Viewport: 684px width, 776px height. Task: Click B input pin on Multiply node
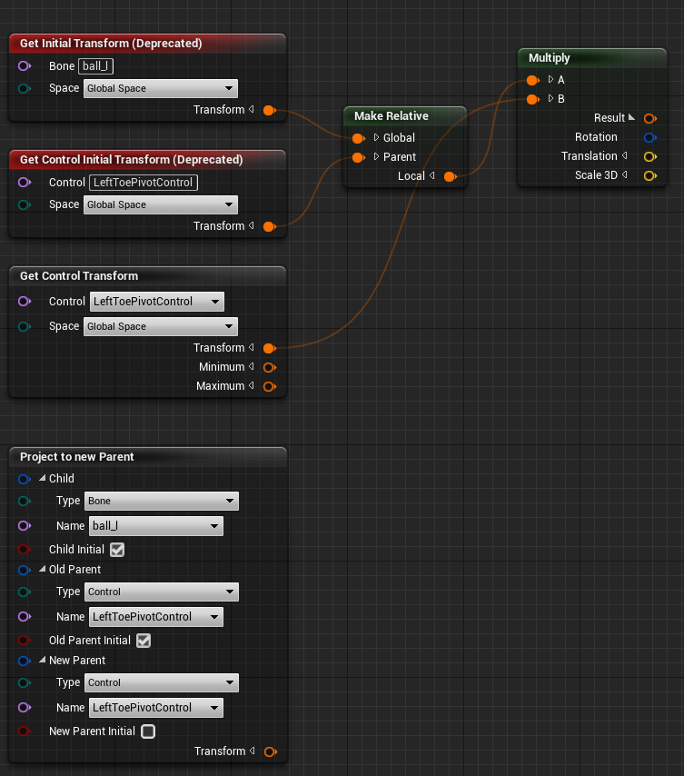(x=532, y=99)
